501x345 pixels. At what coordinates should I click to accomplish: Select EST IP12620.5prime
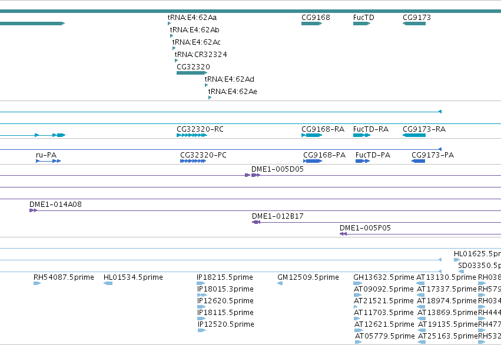(x=201, y=307)
